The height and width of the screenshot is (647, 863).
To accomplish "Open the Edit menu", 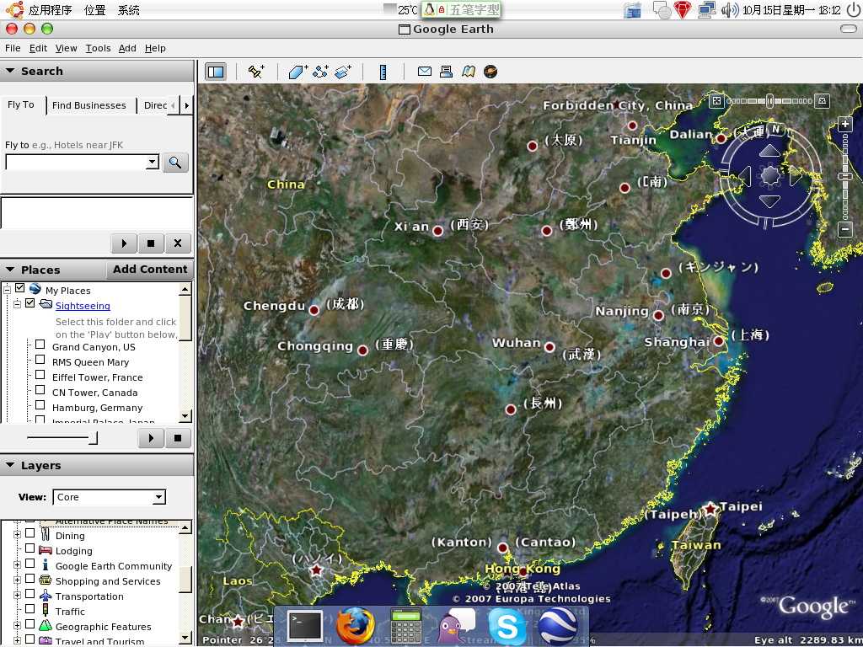I will click(38, 48).
